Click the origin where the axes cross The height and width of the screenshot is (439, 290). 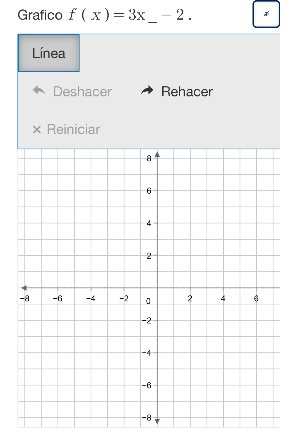click(x=157, y=288)
